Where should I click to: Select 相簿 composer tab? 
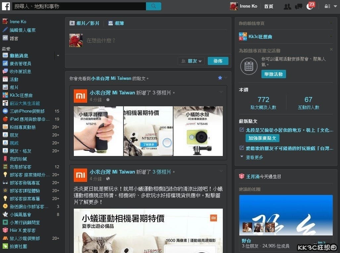116,23
